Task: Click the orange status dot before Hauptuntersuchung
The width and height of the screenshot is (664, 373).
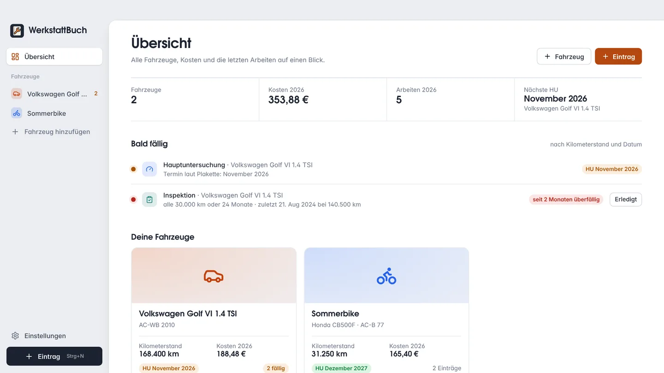Action: pos(133,169)
